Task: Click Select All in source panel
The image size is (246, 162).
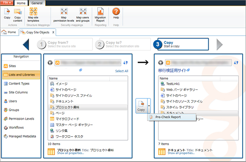Action: click(x=122, y=71)
